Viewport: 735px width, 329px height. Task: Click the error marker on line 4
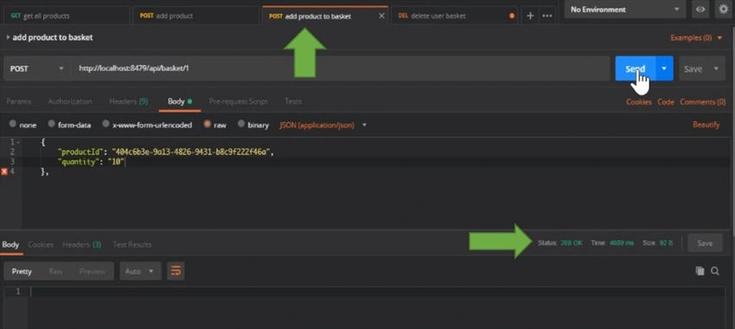pyautogui.click(x=4, y=172)
